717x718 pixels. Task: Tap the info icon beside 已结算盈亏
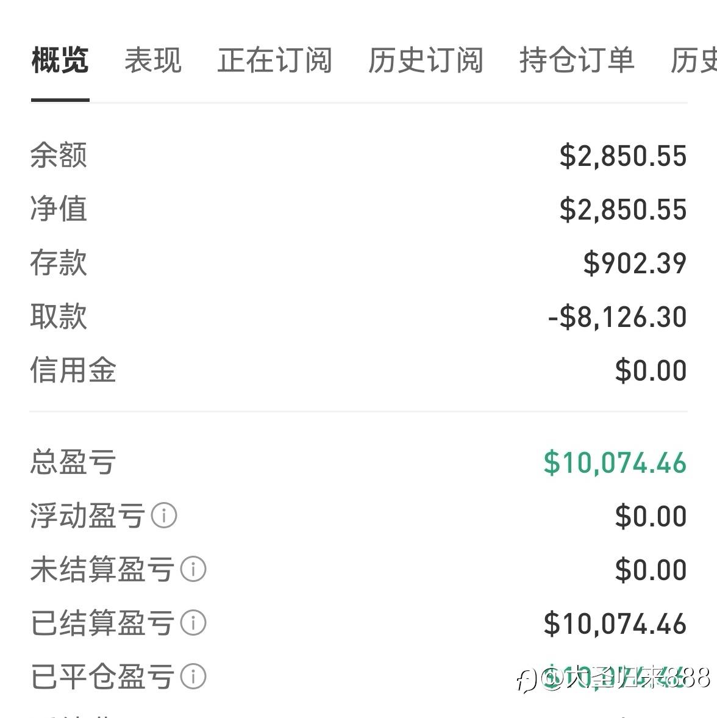(193, 623)
